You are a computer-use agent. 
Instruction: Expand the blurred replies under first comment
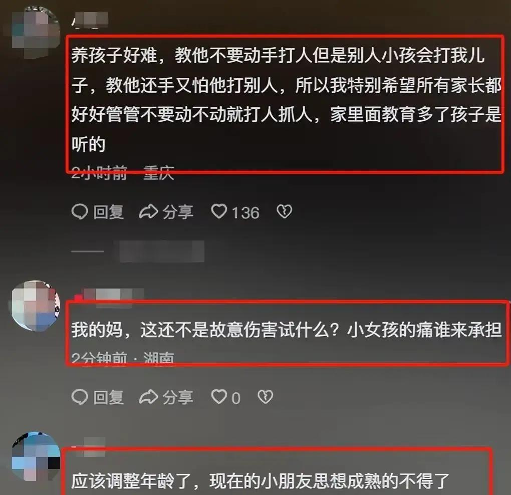[x=138, y=251]
